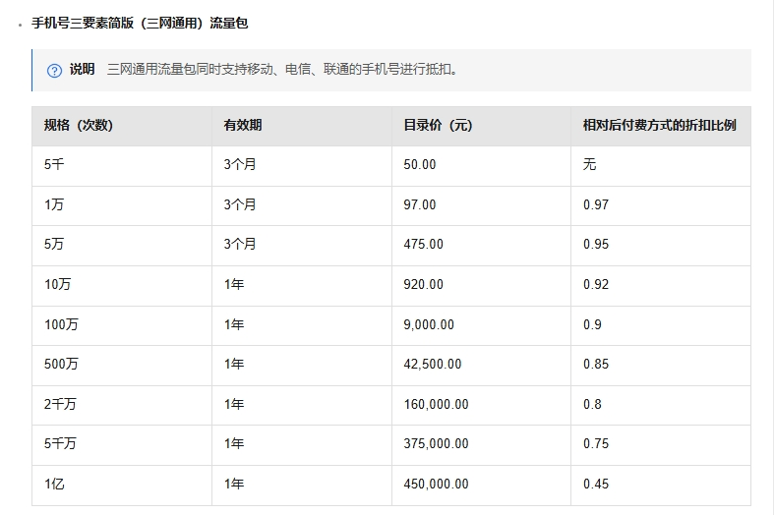This screenshot has height=515, width=775.
Task: Select the 1亿 specification cell
Action: coord(54,485)
